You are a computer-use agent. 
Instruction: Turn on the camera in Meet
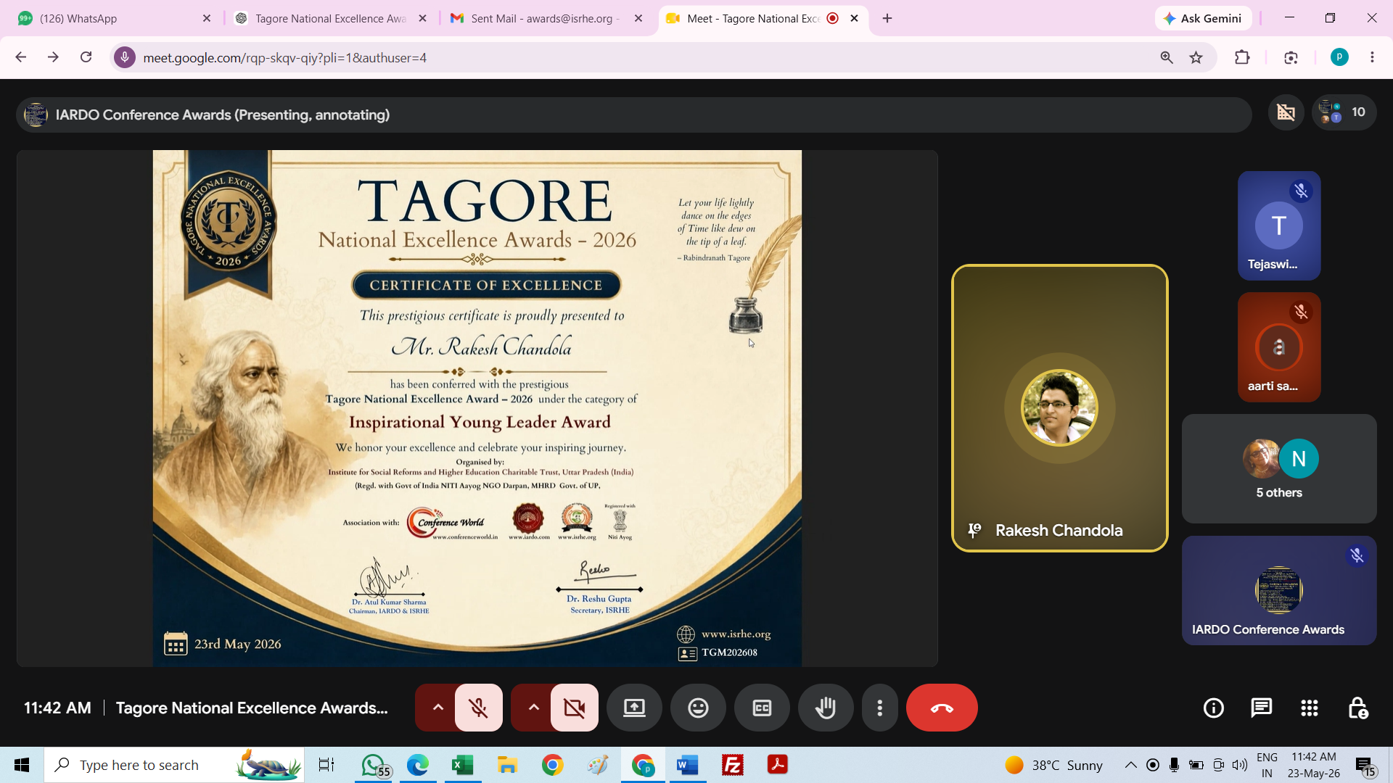pos(574,708)
